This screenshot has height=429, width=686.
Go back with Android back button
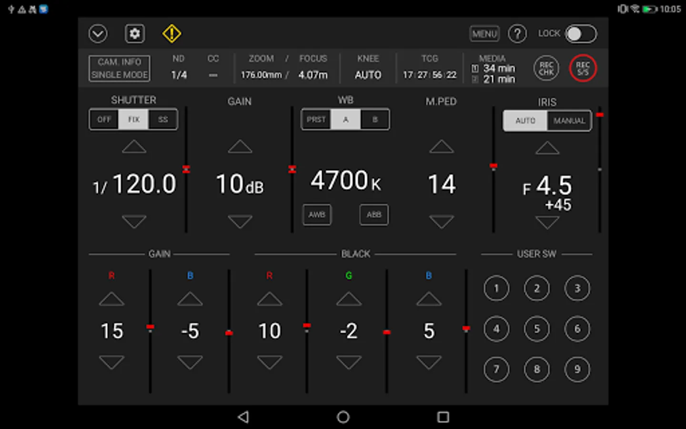point(243,417)
